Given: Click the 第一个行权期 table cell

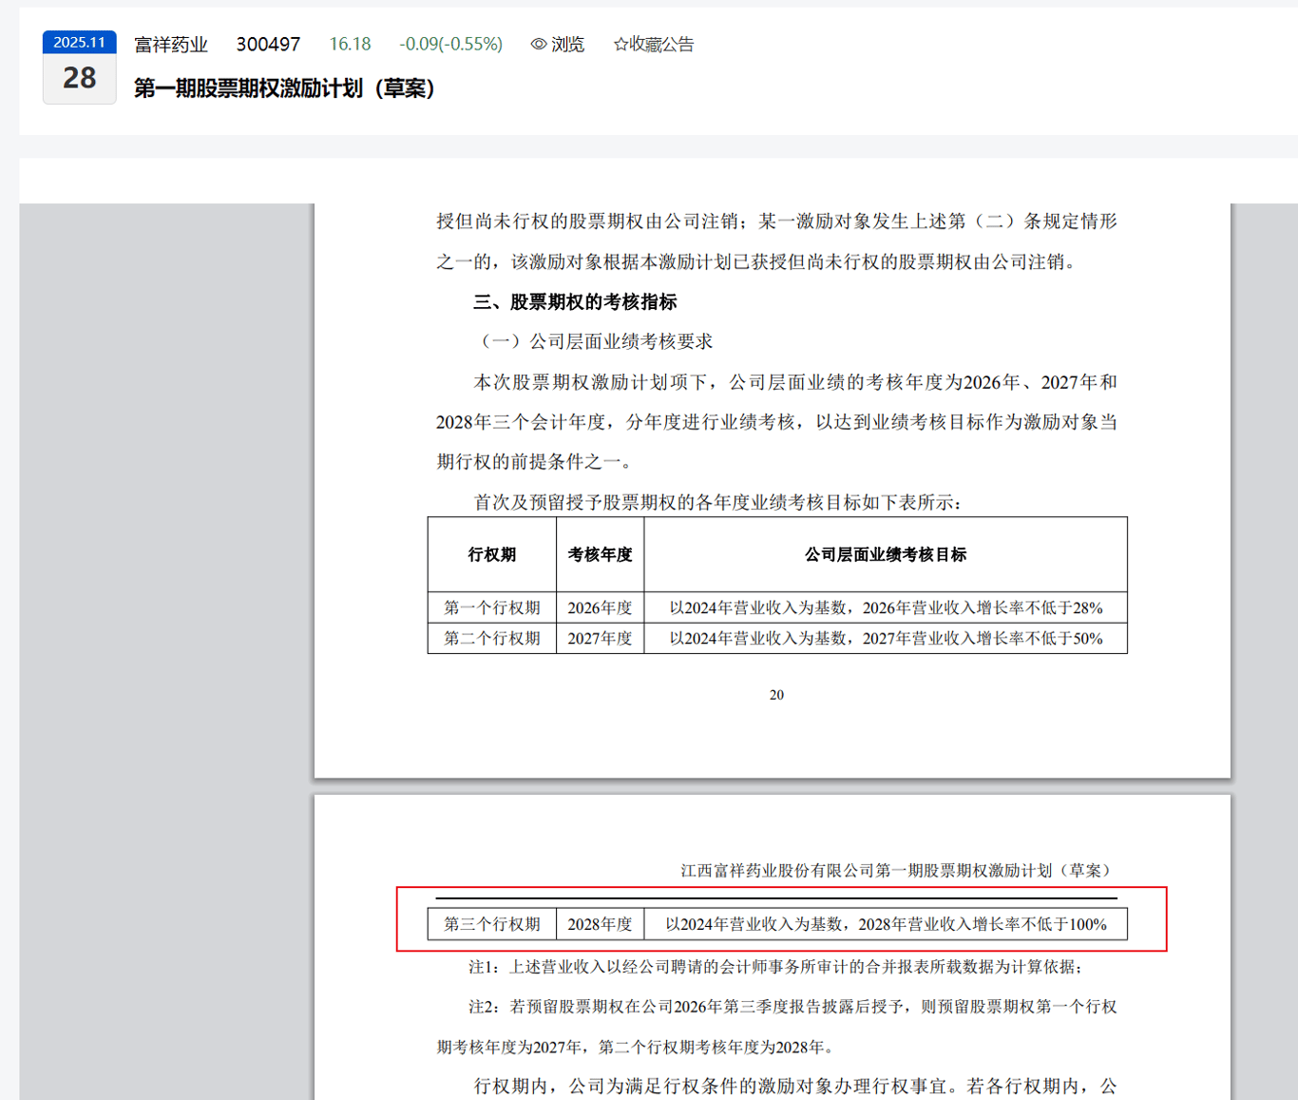Looking at the screenshot, I should click(x=492, y=608).
